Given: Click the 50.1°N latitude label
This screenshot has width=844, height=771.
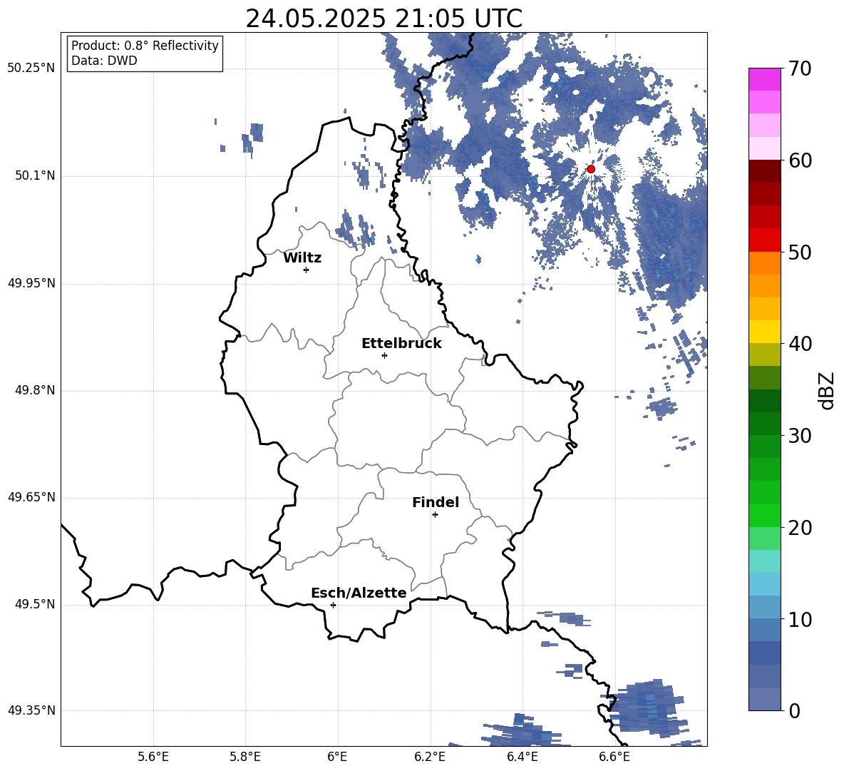Looking at the screenshot, I should [x=36, y=176].
